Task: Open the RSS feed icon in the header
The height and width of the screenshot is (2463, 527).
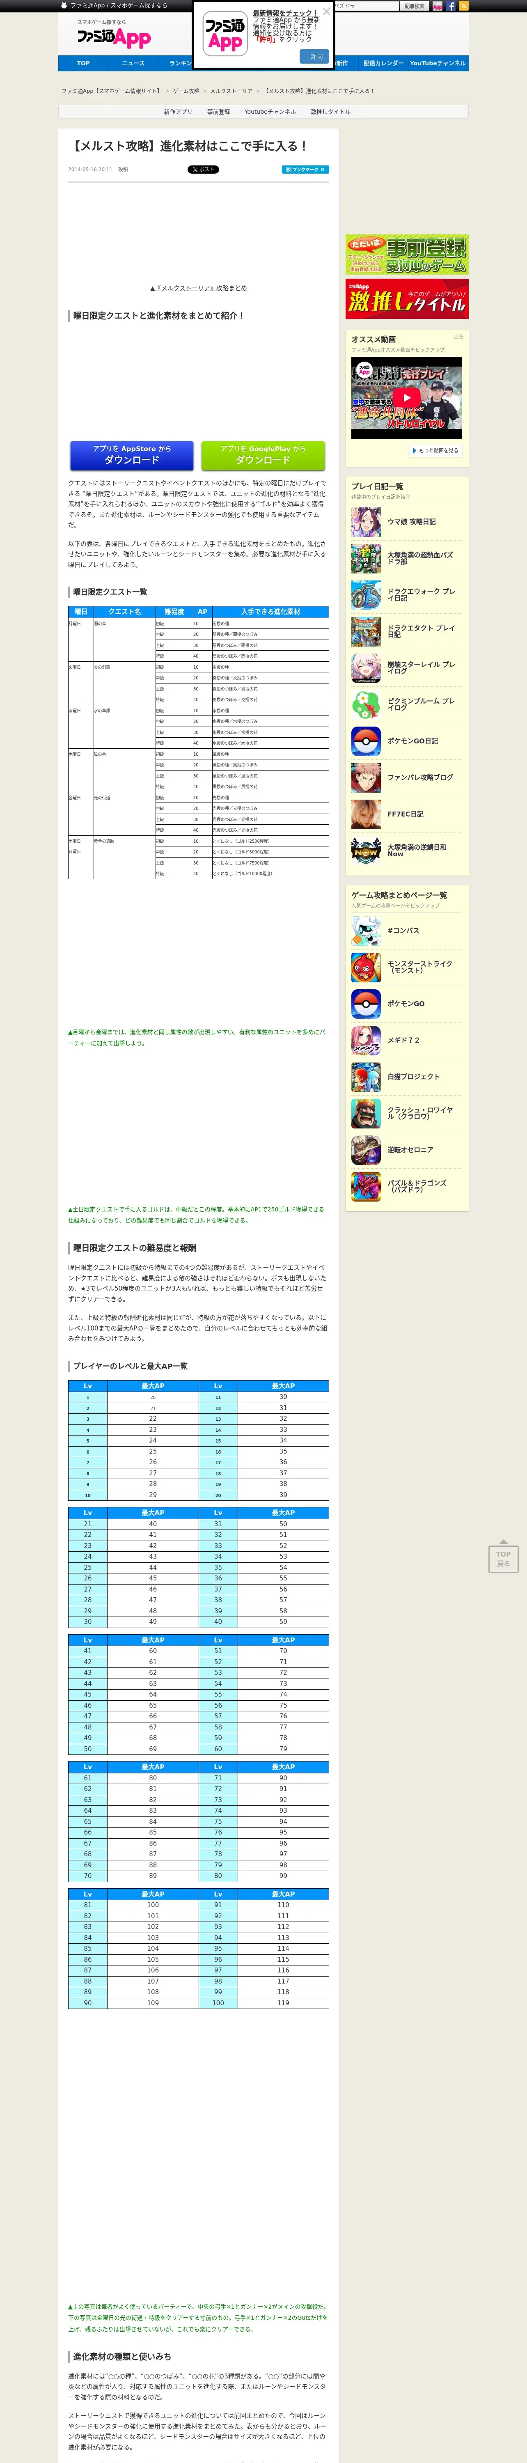Action: 464,6
